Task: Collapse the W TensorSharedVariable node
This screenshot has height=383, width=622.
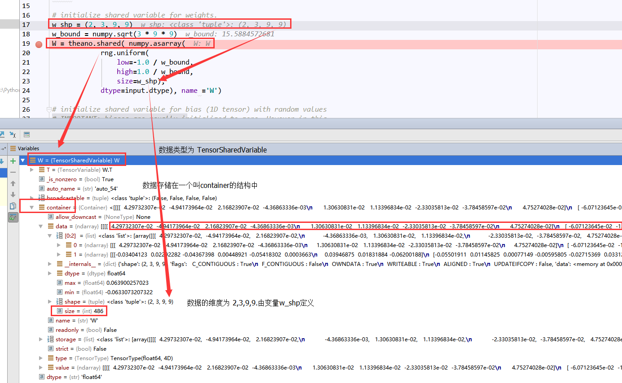Action: coord(23,160)
